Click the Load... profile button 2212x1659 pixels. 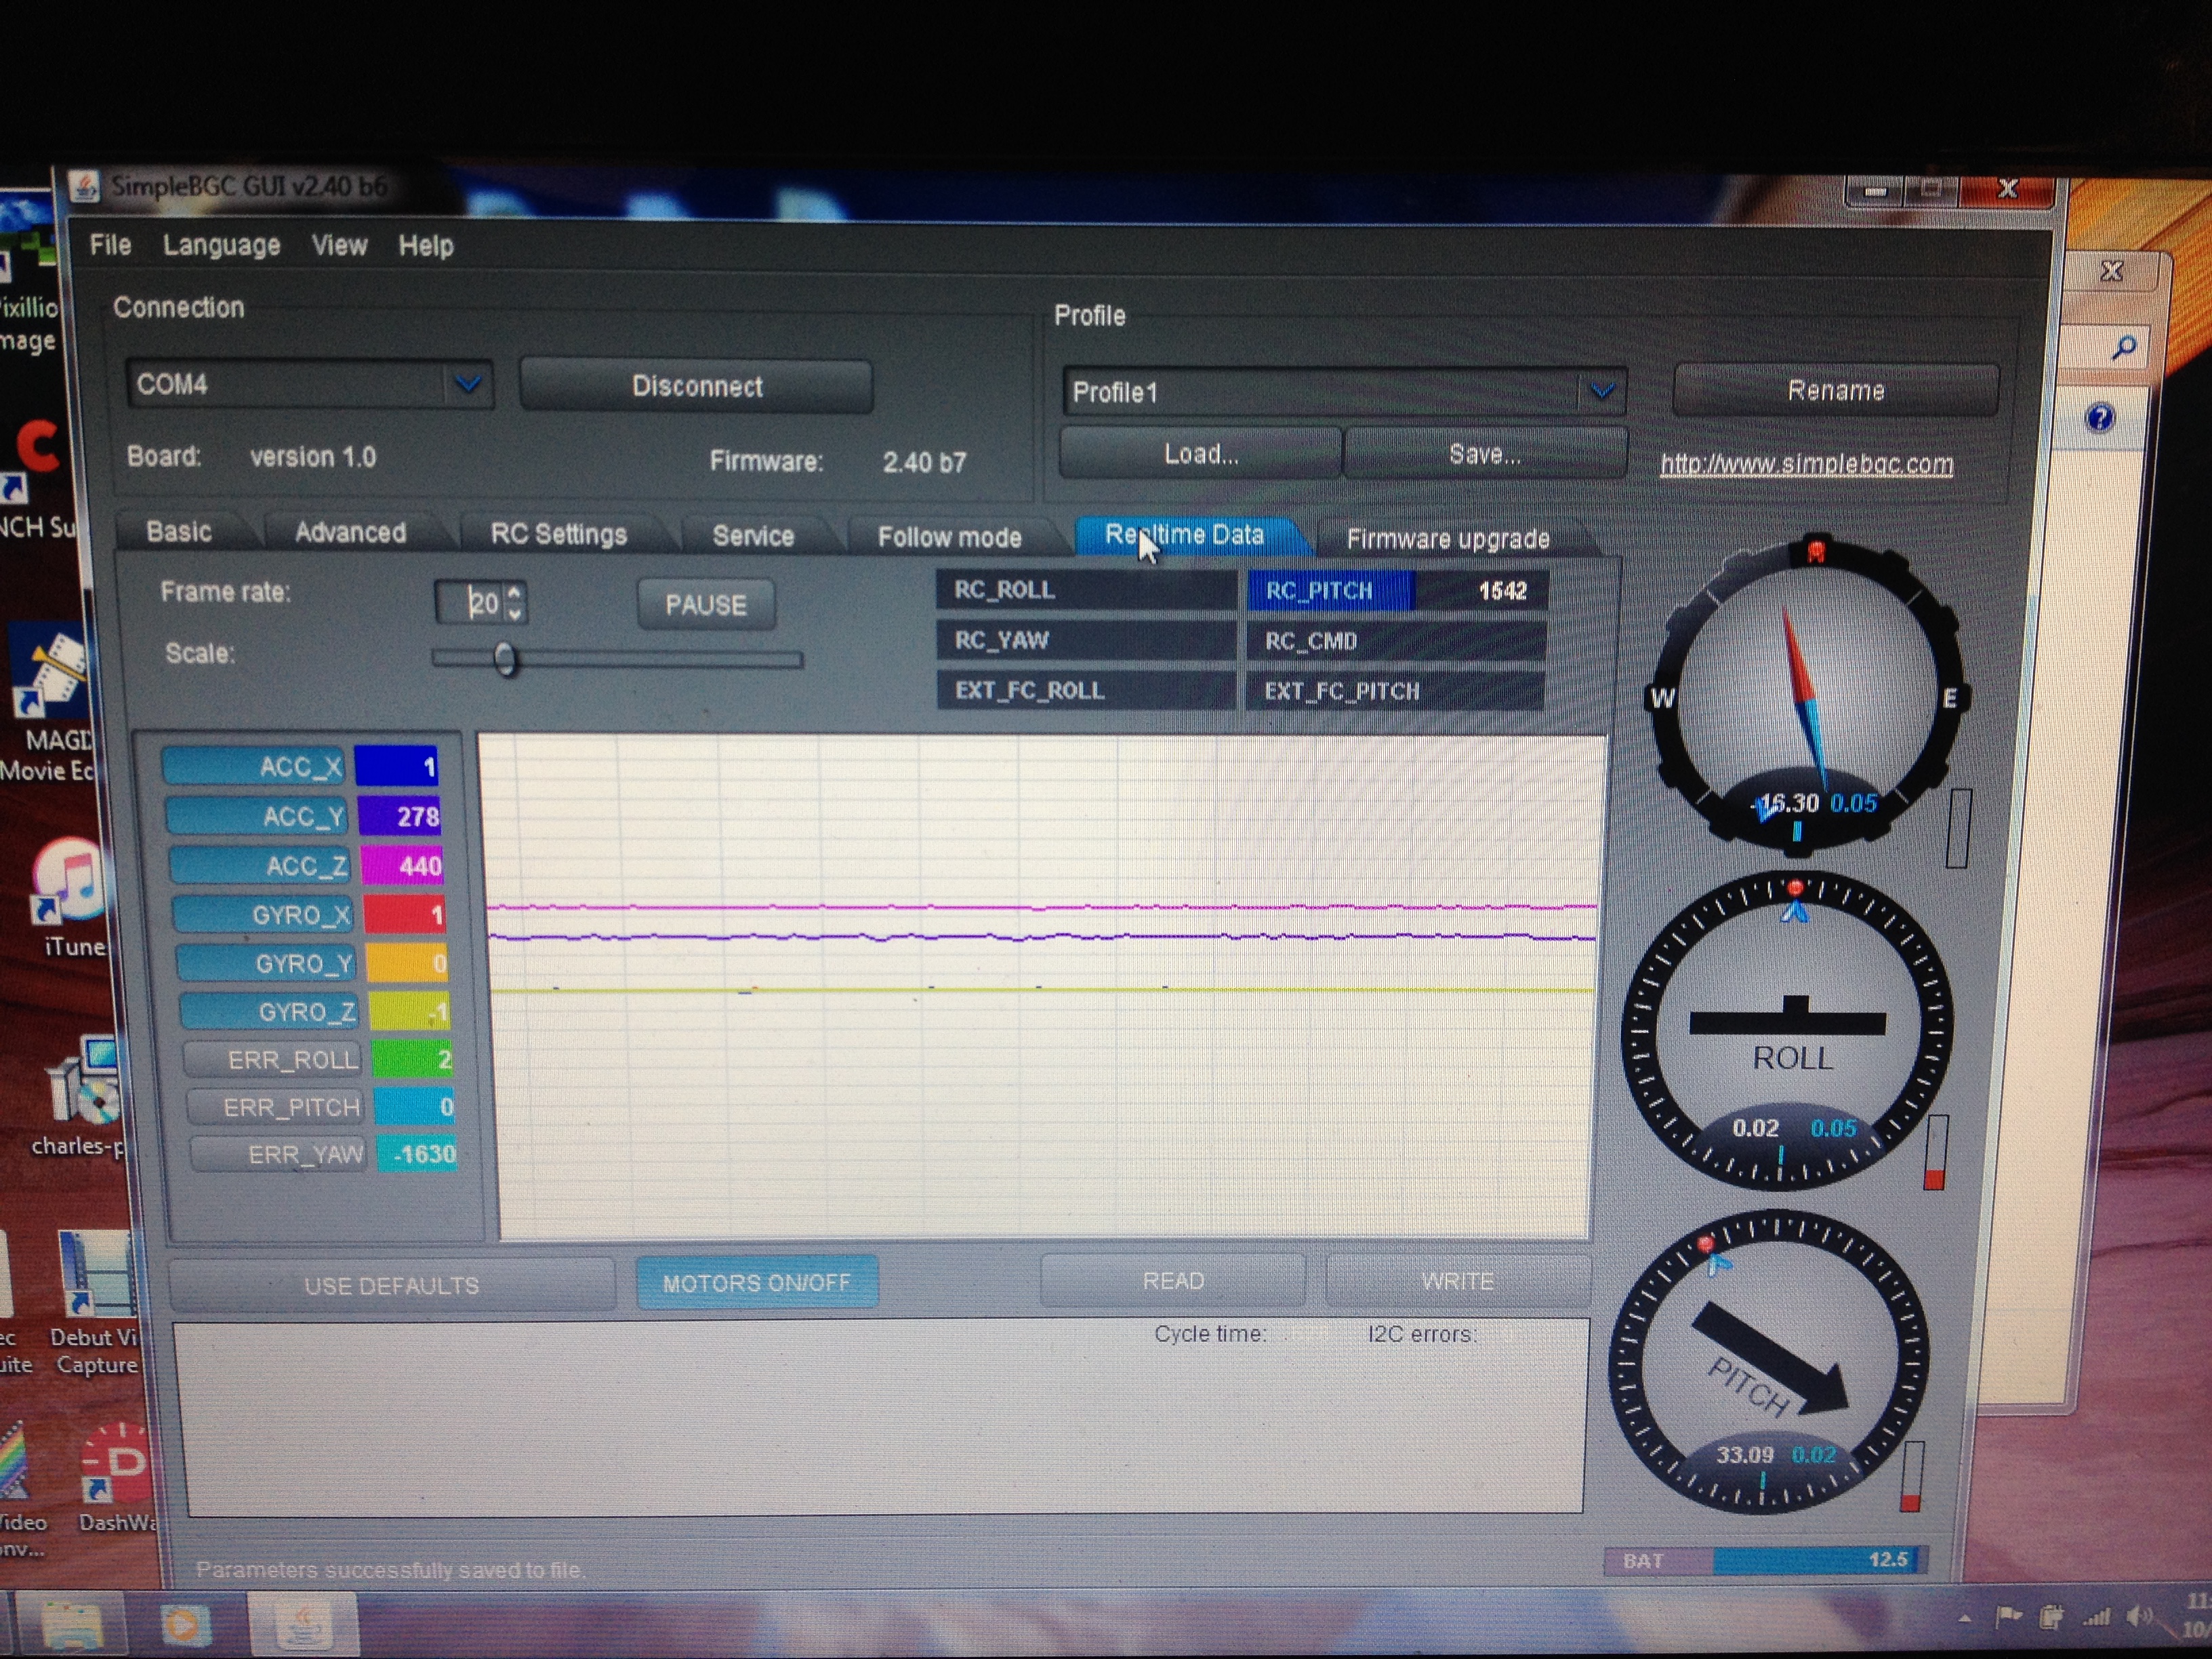point(1200,454)
